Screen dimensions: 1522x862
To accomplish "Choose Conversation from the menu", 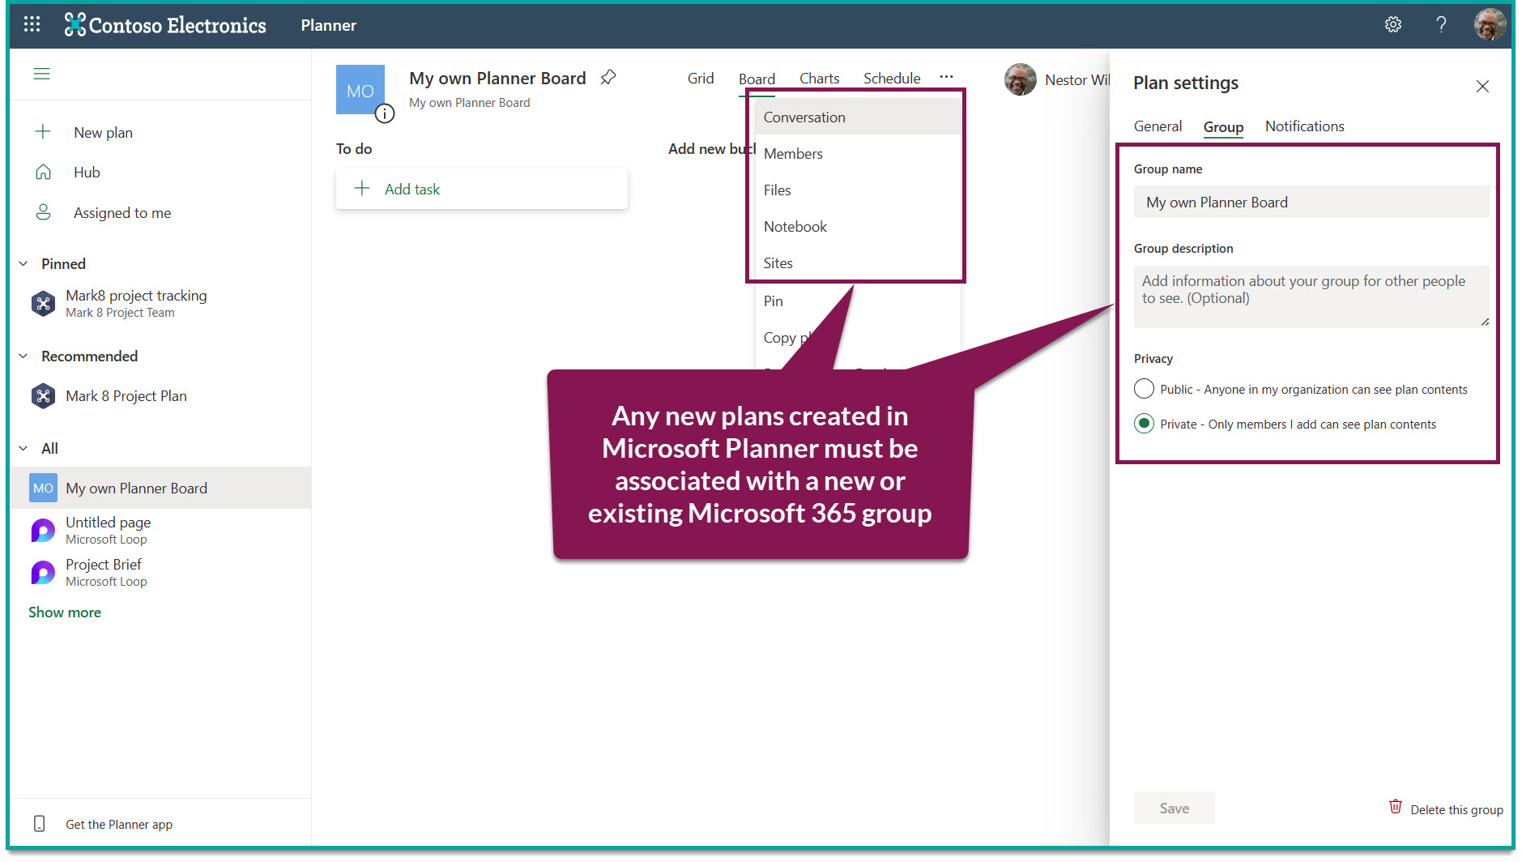I will click(857, 117).
